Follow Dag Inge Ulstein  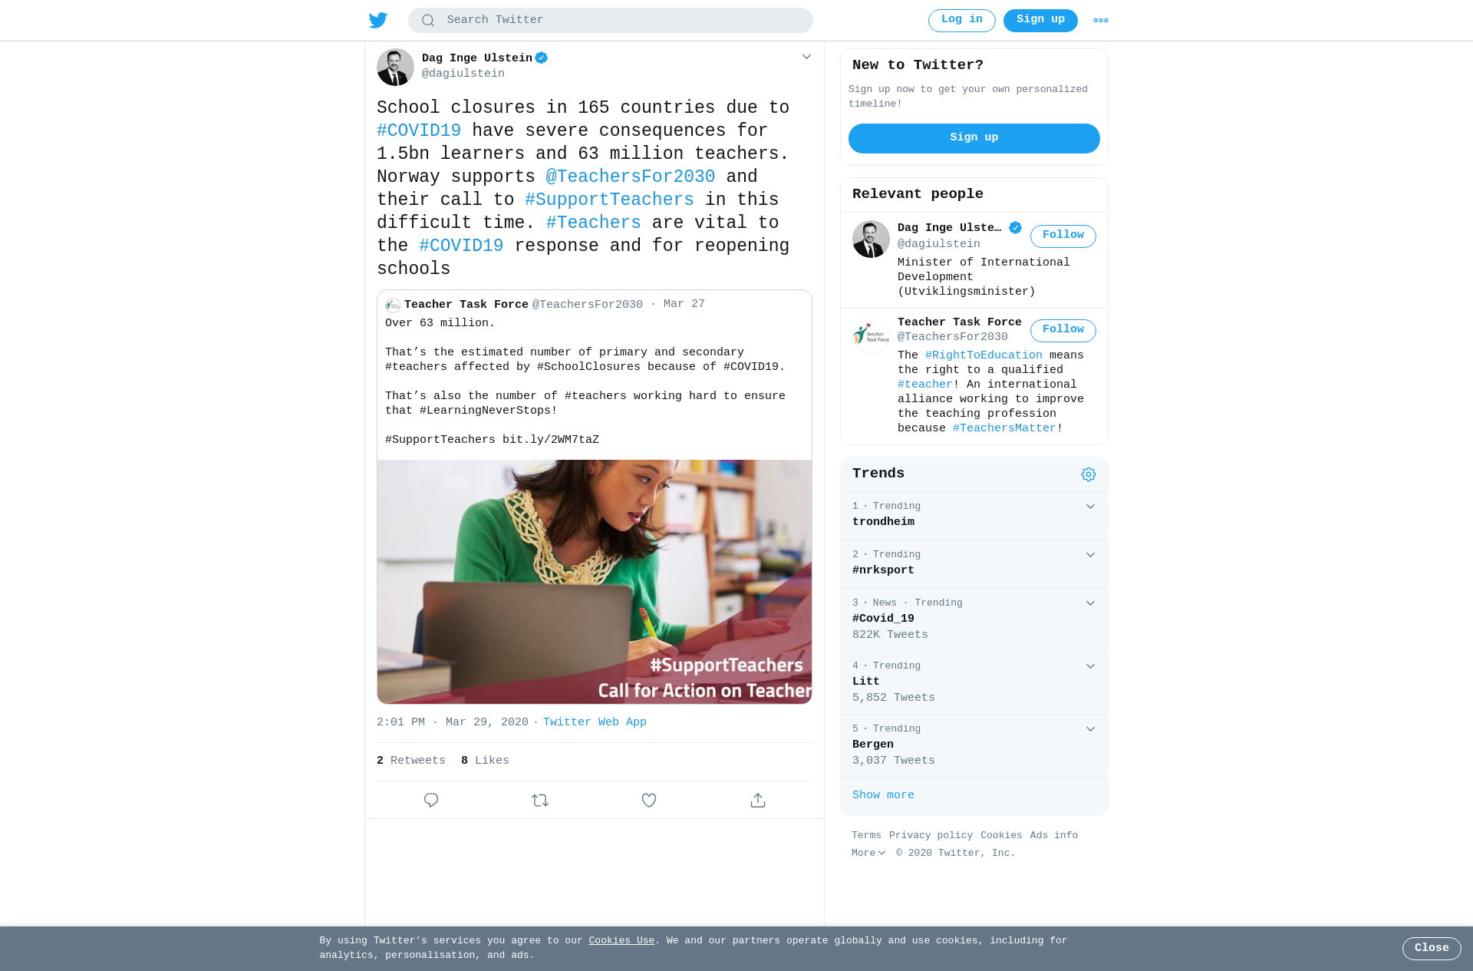[1063, 236]
